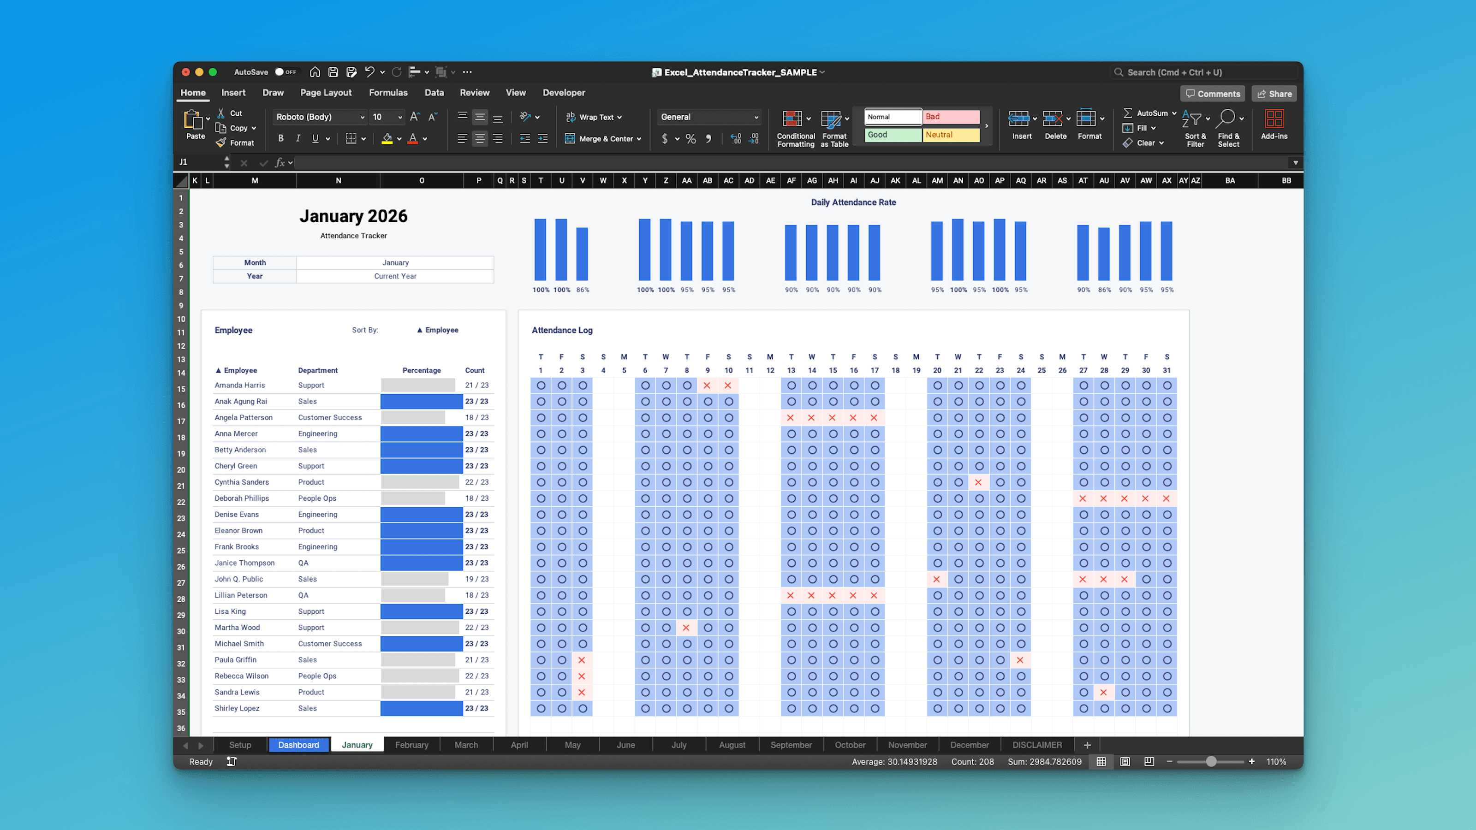Screen dimensions: 1476x830
Task: Adjust the zoom slider
Action: pyautogui.click(x=1211, y=762)
